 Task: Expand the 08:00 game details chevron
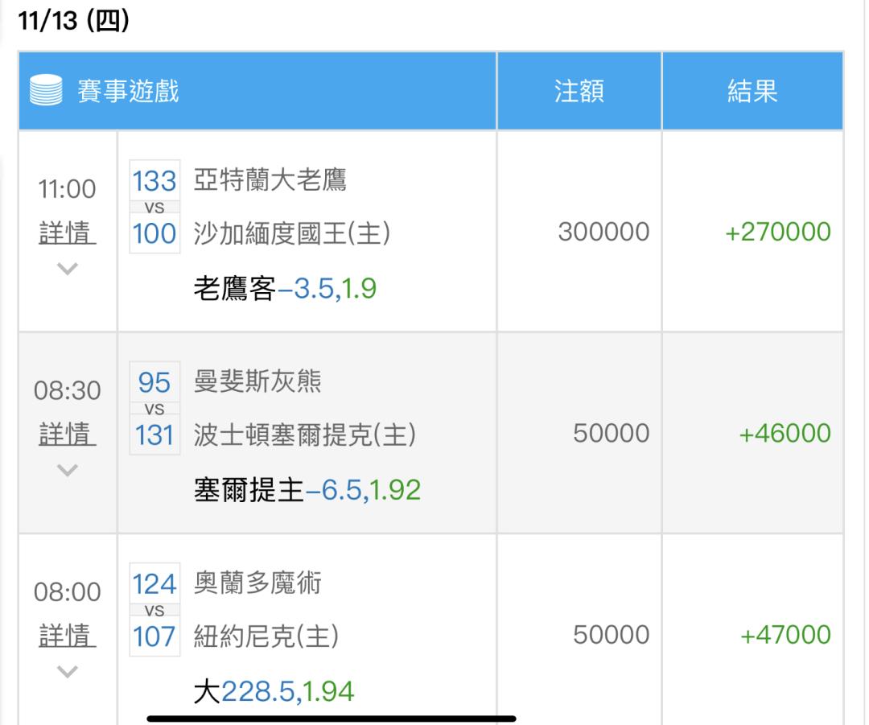point(68,670)
